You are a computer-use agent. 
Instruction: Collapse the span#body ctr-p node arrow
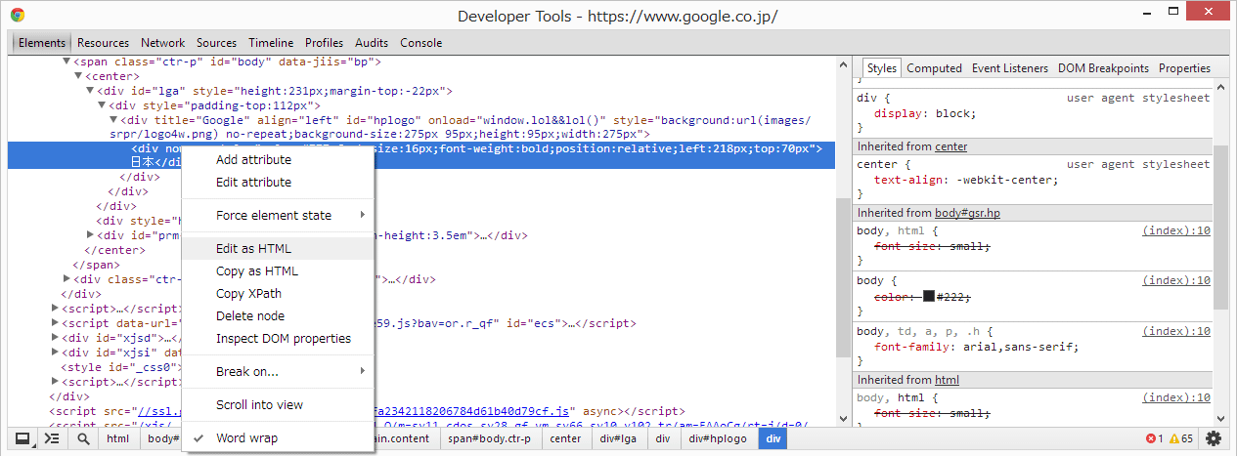(x=67, y=62)
